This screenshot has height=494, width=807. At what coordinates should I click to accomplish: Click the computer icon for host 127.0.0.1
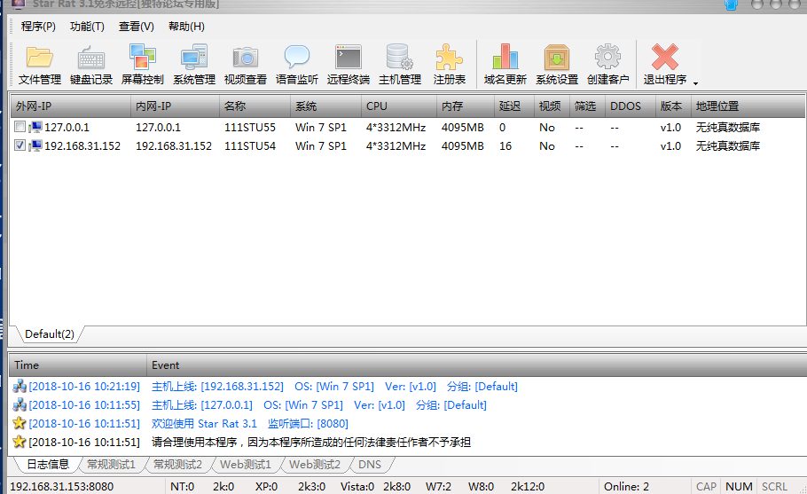tap(35, 127)
